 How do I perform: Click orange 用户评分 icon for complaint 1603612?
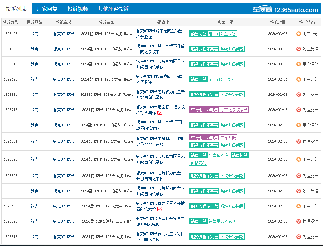299,64
